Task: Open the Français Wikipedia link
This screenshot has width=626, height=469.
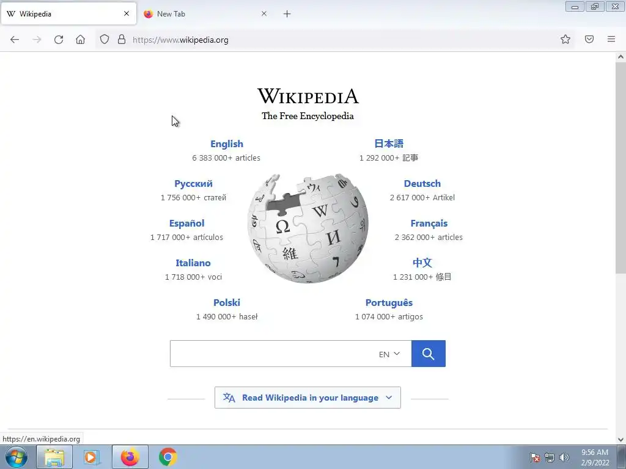Action: point(429,224)
